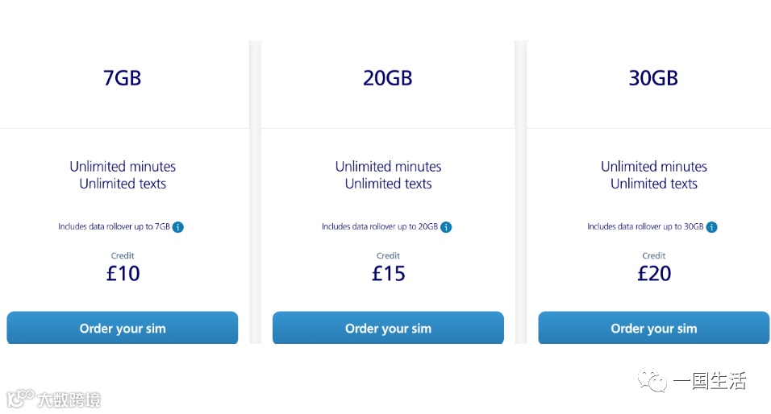Image resolution: width=771 pixels, height=414 pixels.
Task: Click the WeChat logo watermark bottom right
Action: tap(652, 380)
